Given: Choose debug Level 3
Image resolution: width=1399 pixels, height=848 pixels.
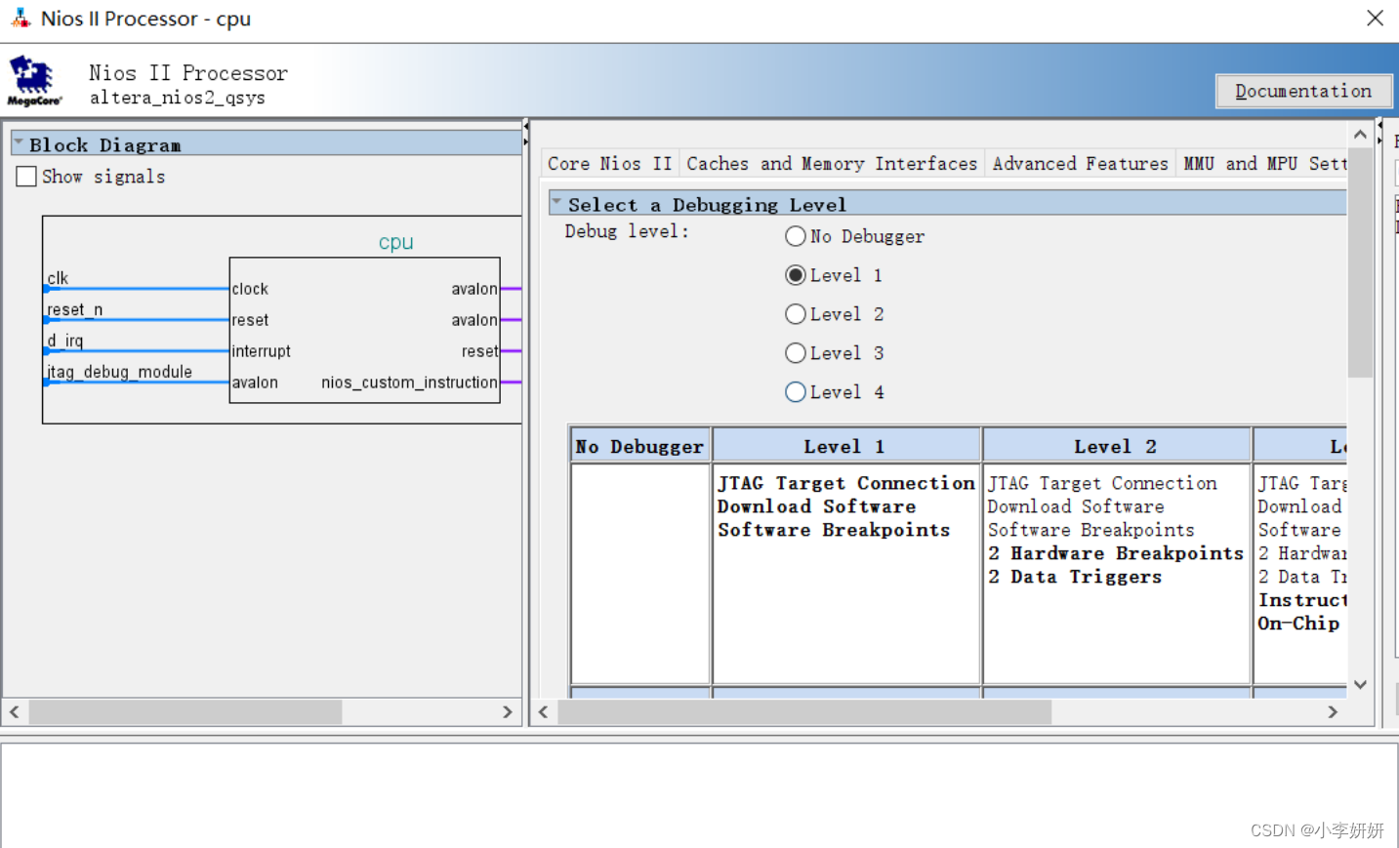Looking at the screenshot, I should (x=796, y=352).
